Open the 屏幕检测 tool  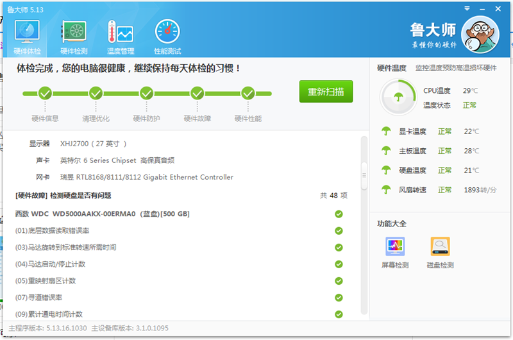(x=395, y=253)
